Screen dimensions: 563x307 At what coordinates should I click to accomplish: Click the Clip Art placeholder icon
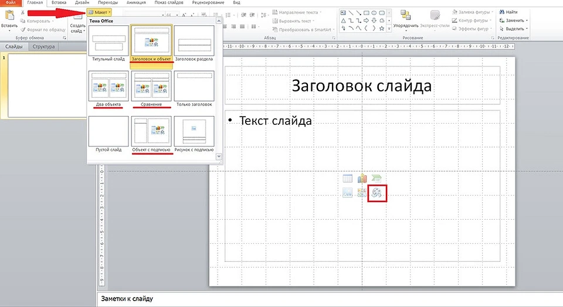point(362,193)
